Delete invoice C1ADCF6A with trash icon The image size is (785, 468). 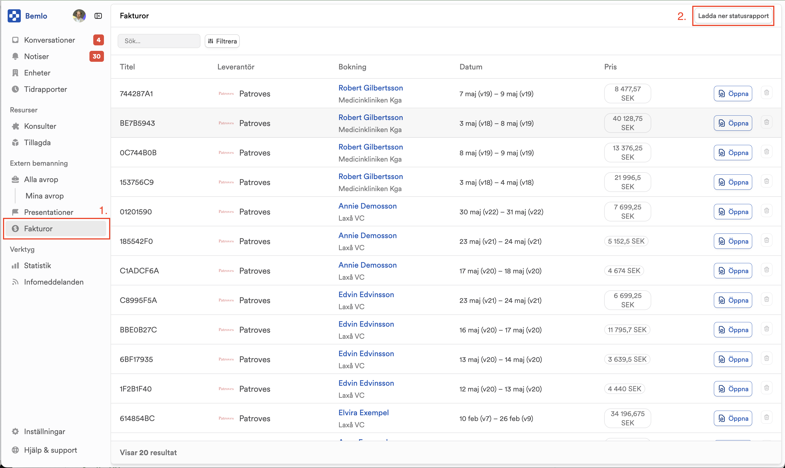point(767,270)
